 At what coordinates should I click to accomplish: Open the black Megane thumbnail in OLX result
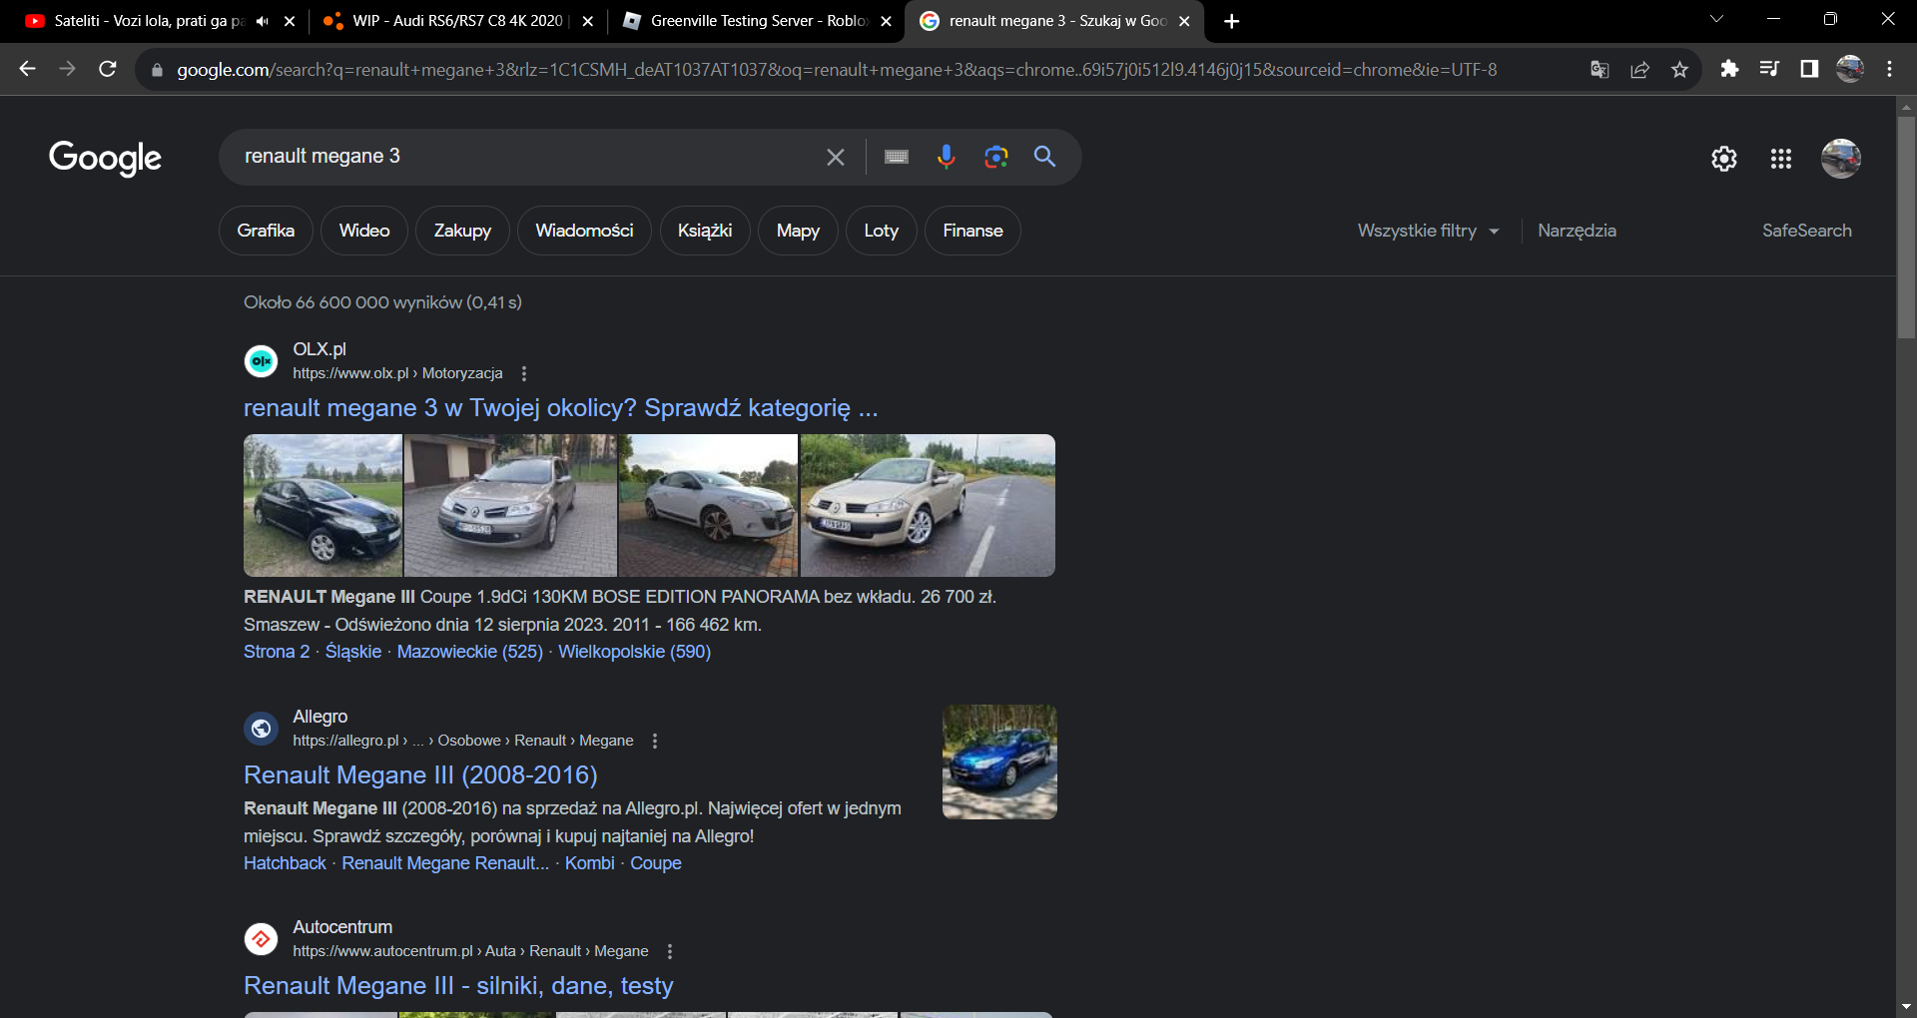[x=322, y=505]
